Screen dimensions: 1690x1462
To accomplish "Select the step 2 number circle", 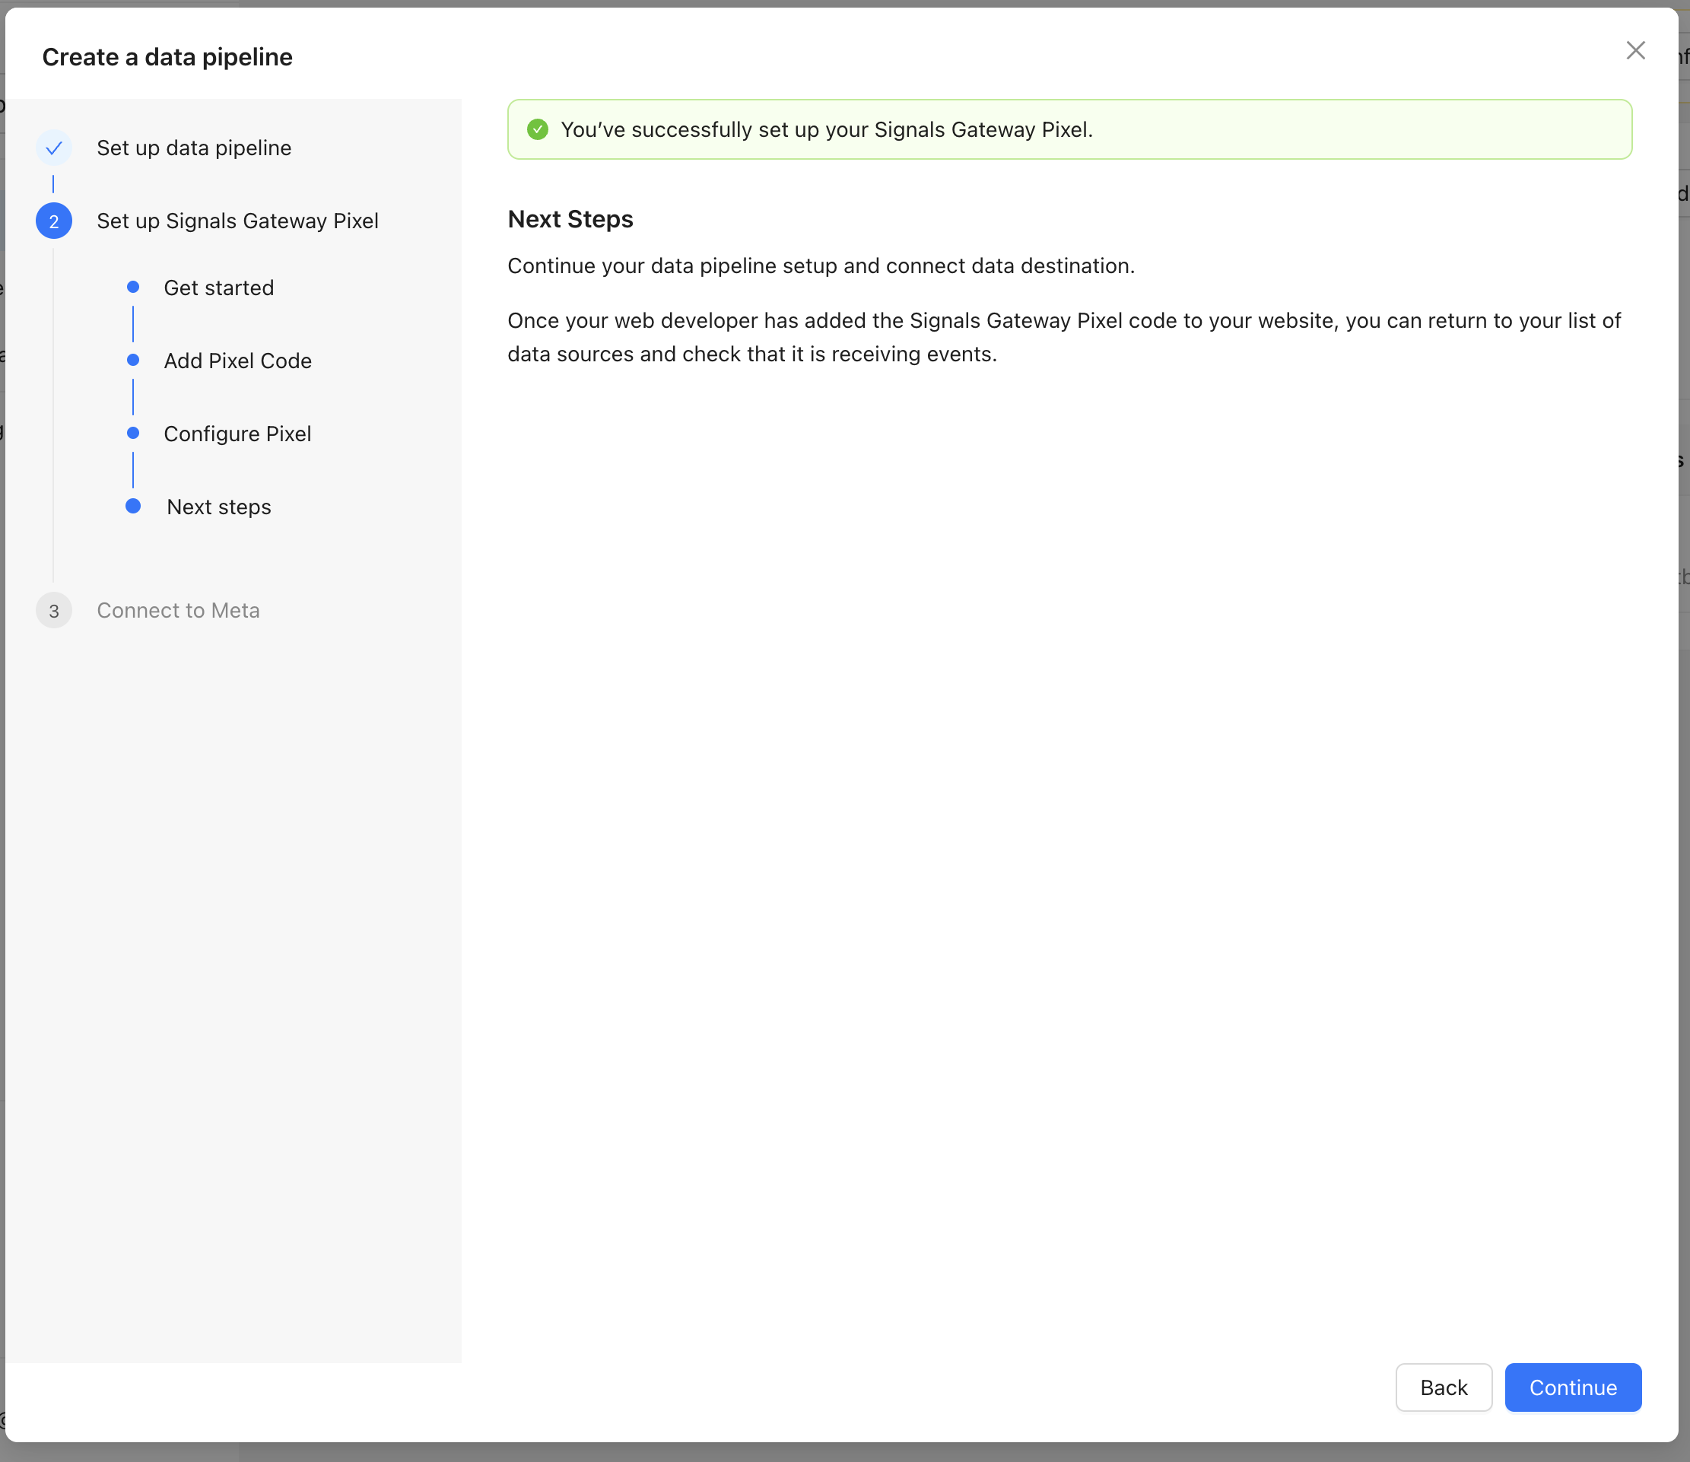I will point(54,221).
